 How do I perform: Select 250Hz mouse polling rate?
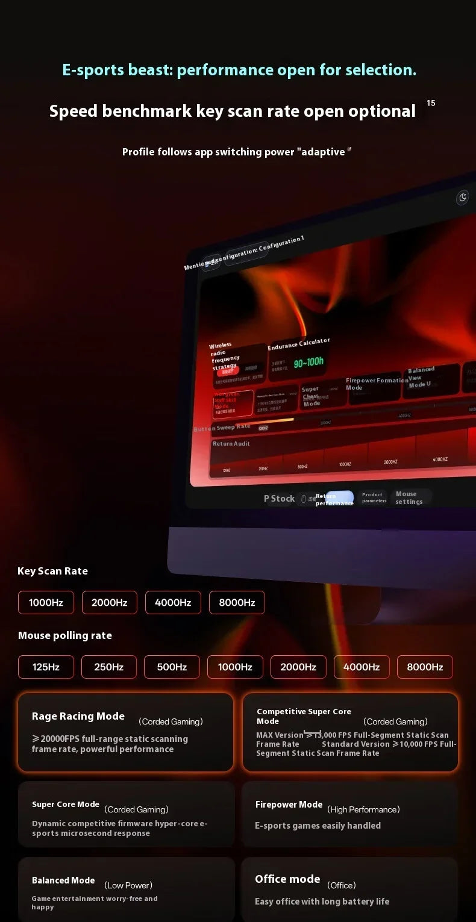click(109, 667)
